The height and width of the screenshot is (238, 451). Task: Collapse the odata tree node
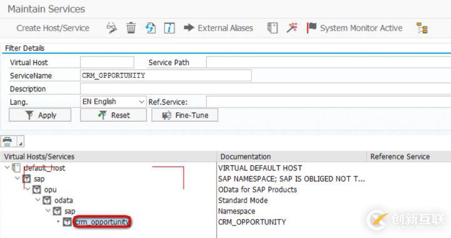click(38, 200)
